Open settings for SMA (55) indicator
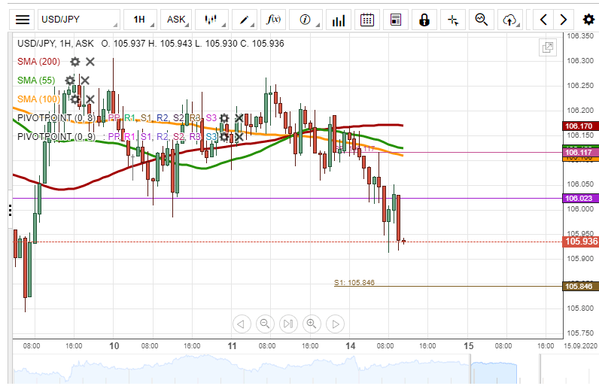This screenshot has height=389, width=599. click(x=70, y=81)
